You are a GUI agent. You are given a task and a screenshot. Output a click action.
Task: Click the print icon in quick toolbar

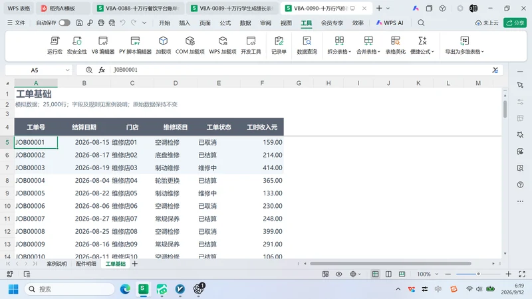tap(101, 23)
